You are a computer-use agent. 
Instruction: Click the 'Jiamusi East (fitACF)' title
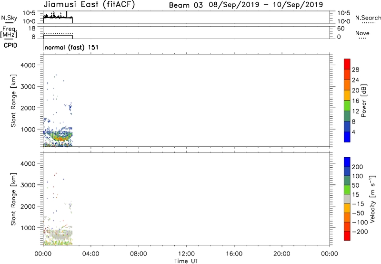point(89,4)
